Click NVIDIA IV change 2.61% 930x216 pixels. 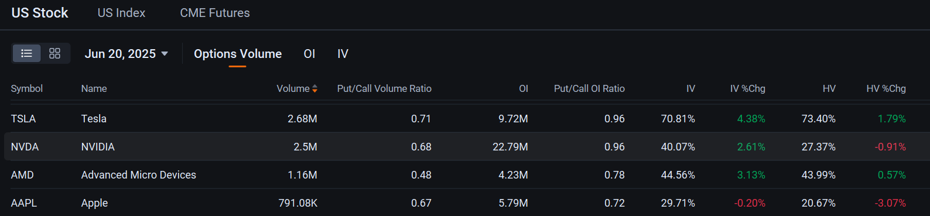tap(751, 147)
